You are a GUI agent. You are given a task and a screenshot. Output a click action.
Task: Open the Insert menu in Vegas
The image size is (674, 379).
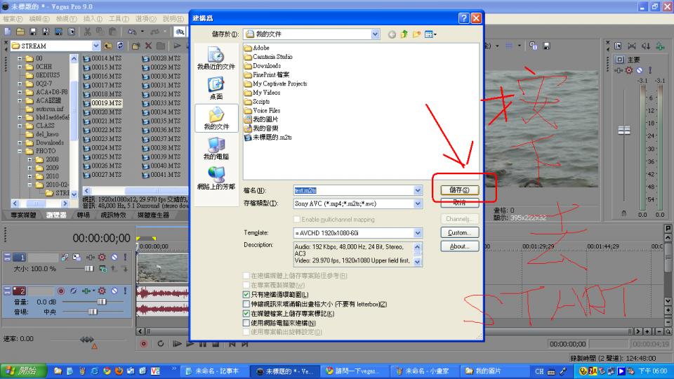[x=93, y=19]
